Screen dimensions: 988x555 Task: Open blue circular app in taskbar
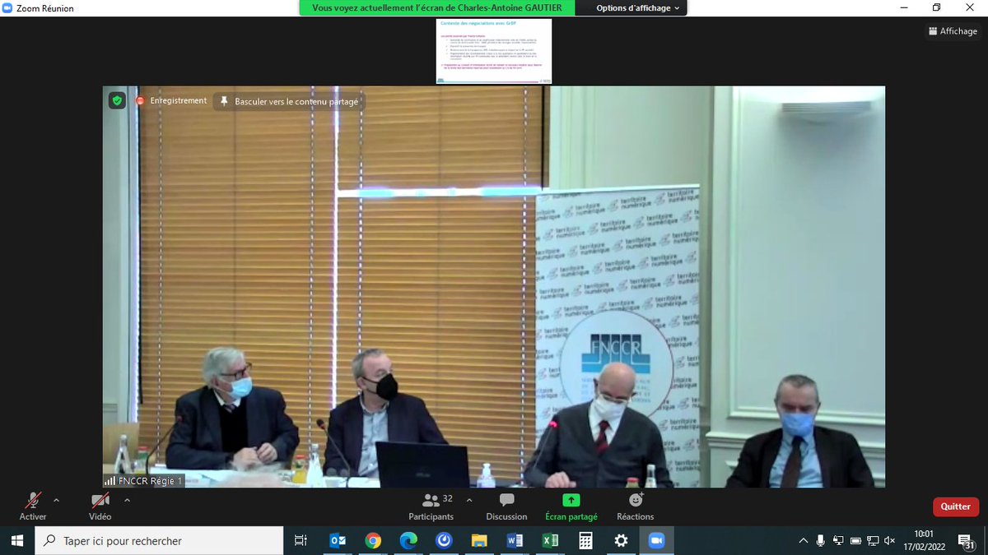pyautogui.click(x=444, y=540)
